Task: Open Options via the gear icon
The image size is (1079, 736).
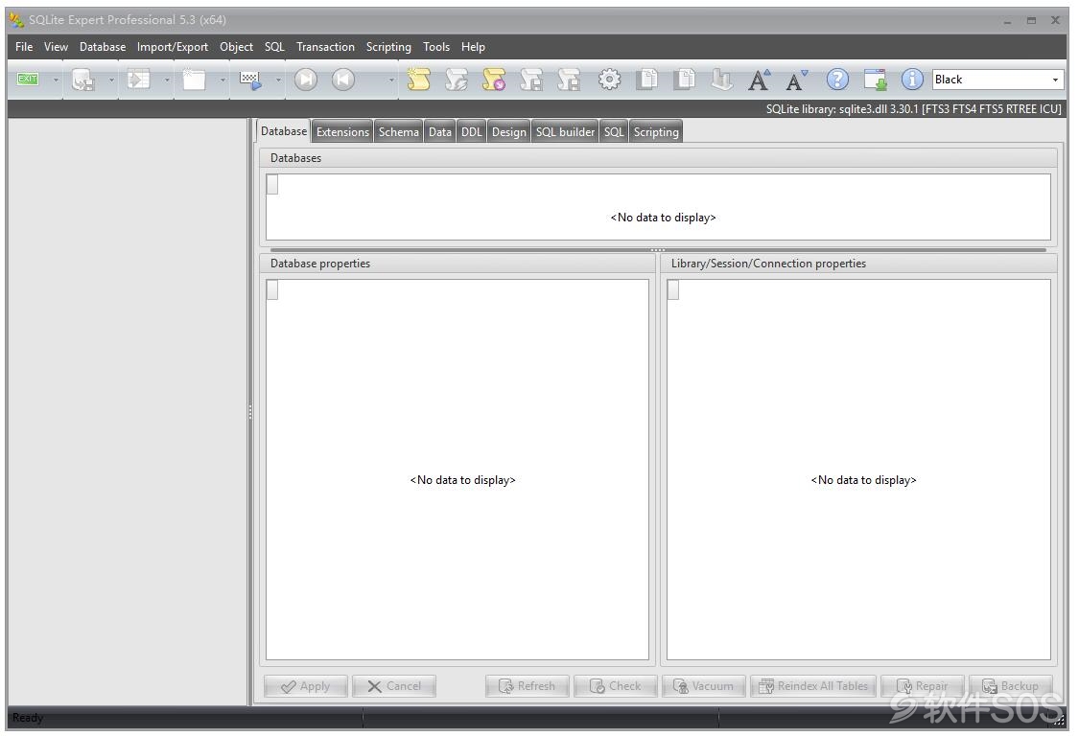Action: pyautogui.click(x=609, y=80)
